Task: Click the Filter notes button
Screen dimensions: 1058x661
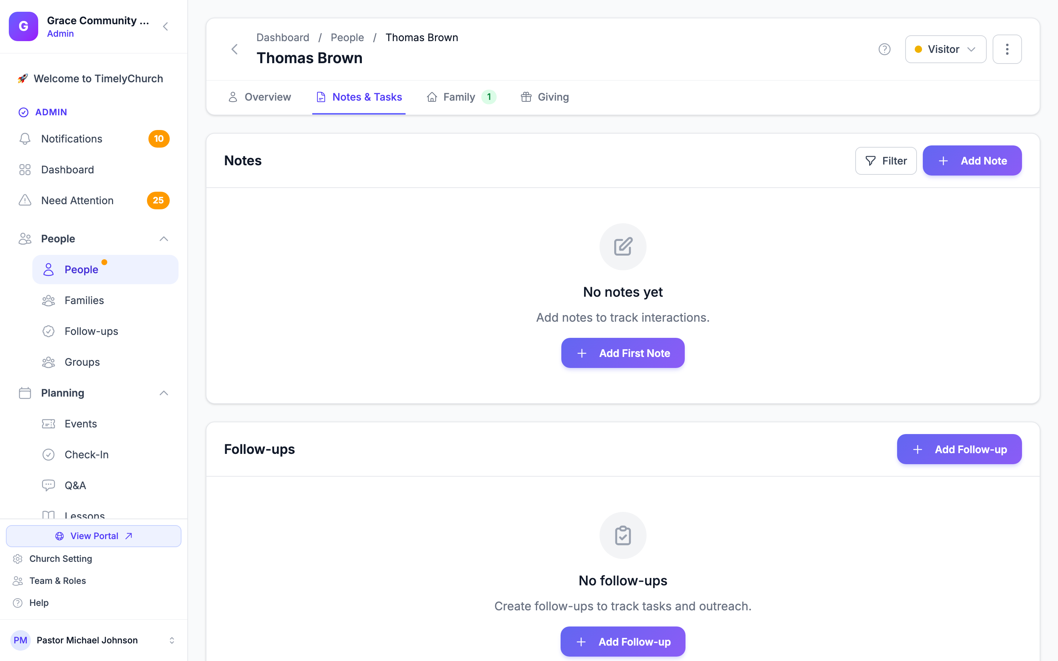Action: pyautogui.click(x=886, y=161)
